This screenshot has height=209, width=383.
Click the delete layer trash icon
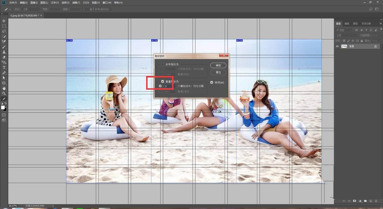click(376, 201)
